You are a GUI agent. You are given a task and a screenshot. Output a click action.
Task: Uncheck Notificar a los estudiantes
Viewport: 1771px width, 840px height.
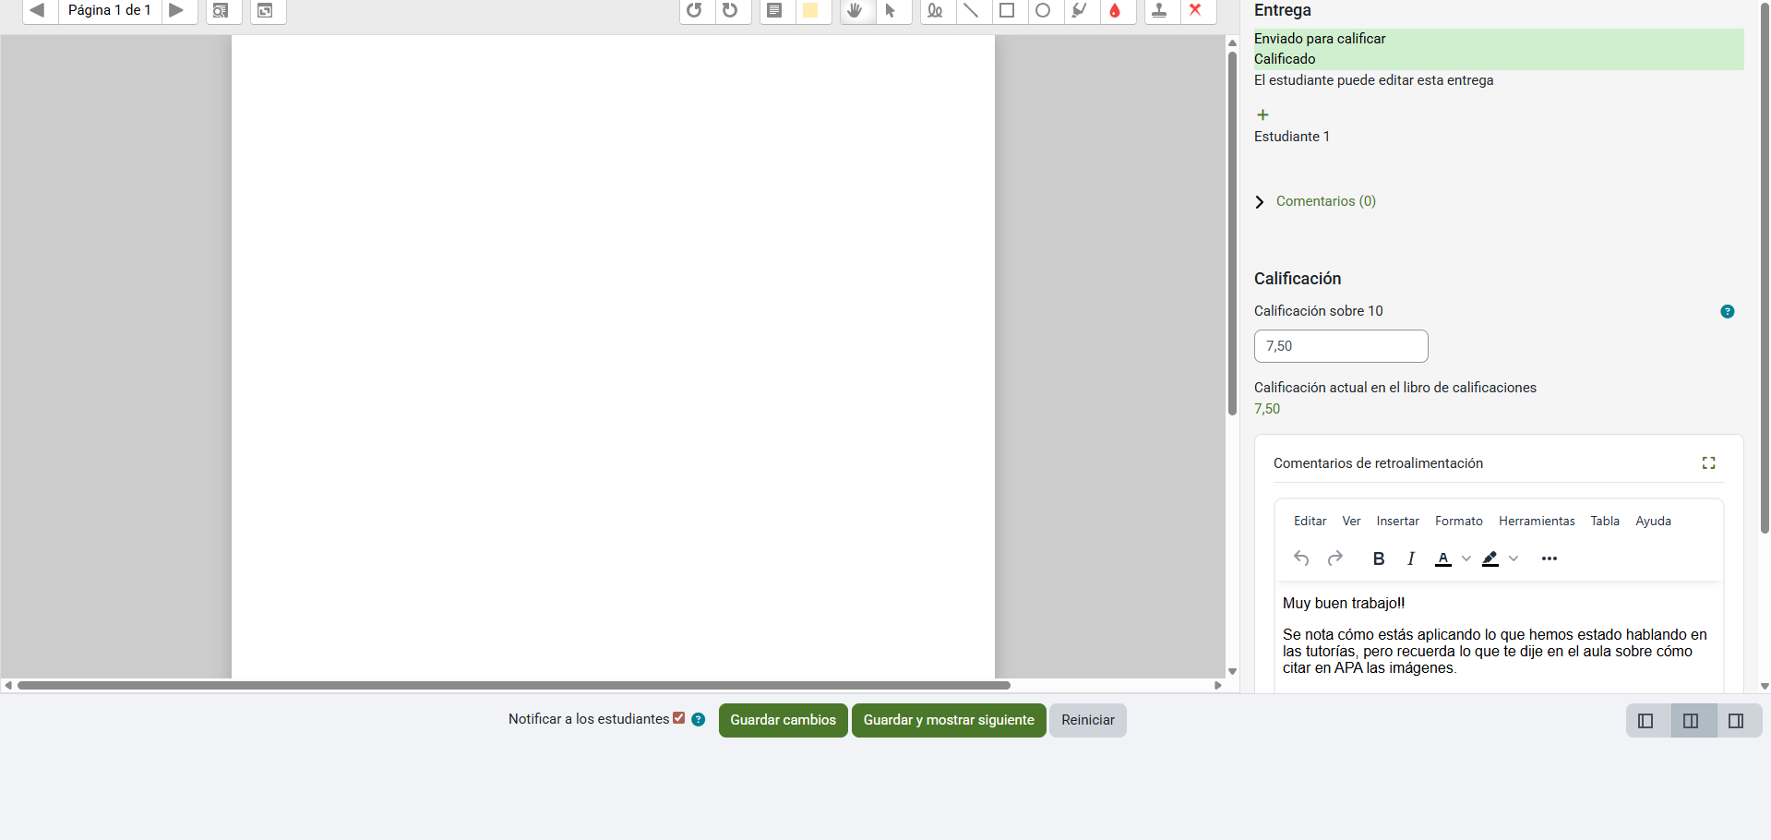point(679,718)
